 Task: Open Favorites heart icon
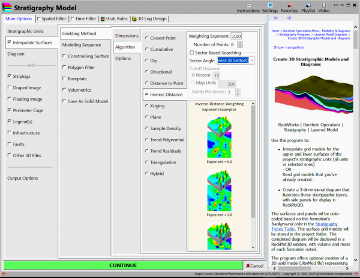[290, 5]
